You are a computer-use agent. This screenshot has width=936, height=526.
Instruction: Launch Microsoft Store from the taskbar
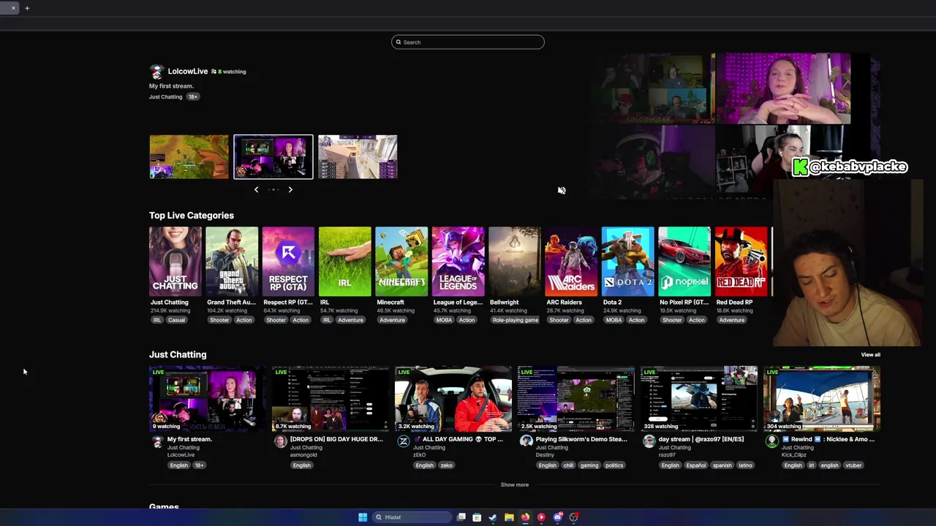[x=477, y=517]
